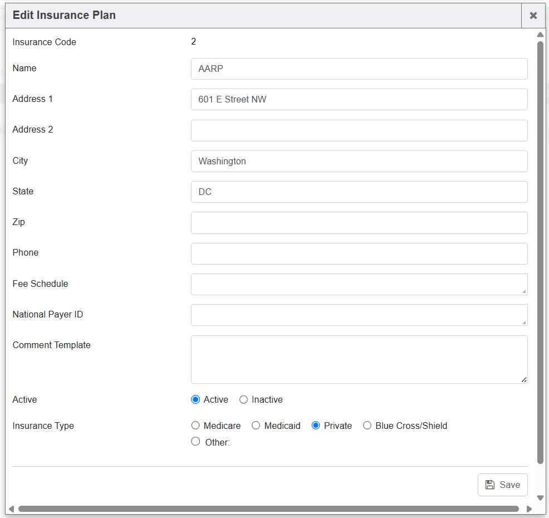549x518 pixels.
Task: Click the Comment Template text area
Action: click(x=359, y=359)
